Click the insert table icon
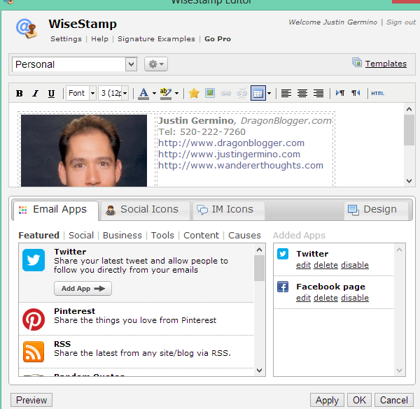The image size is (420, 409). coord(258,93)
